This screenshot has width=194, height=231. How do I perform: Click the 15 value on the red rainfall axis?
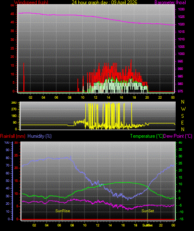point(16,181)
